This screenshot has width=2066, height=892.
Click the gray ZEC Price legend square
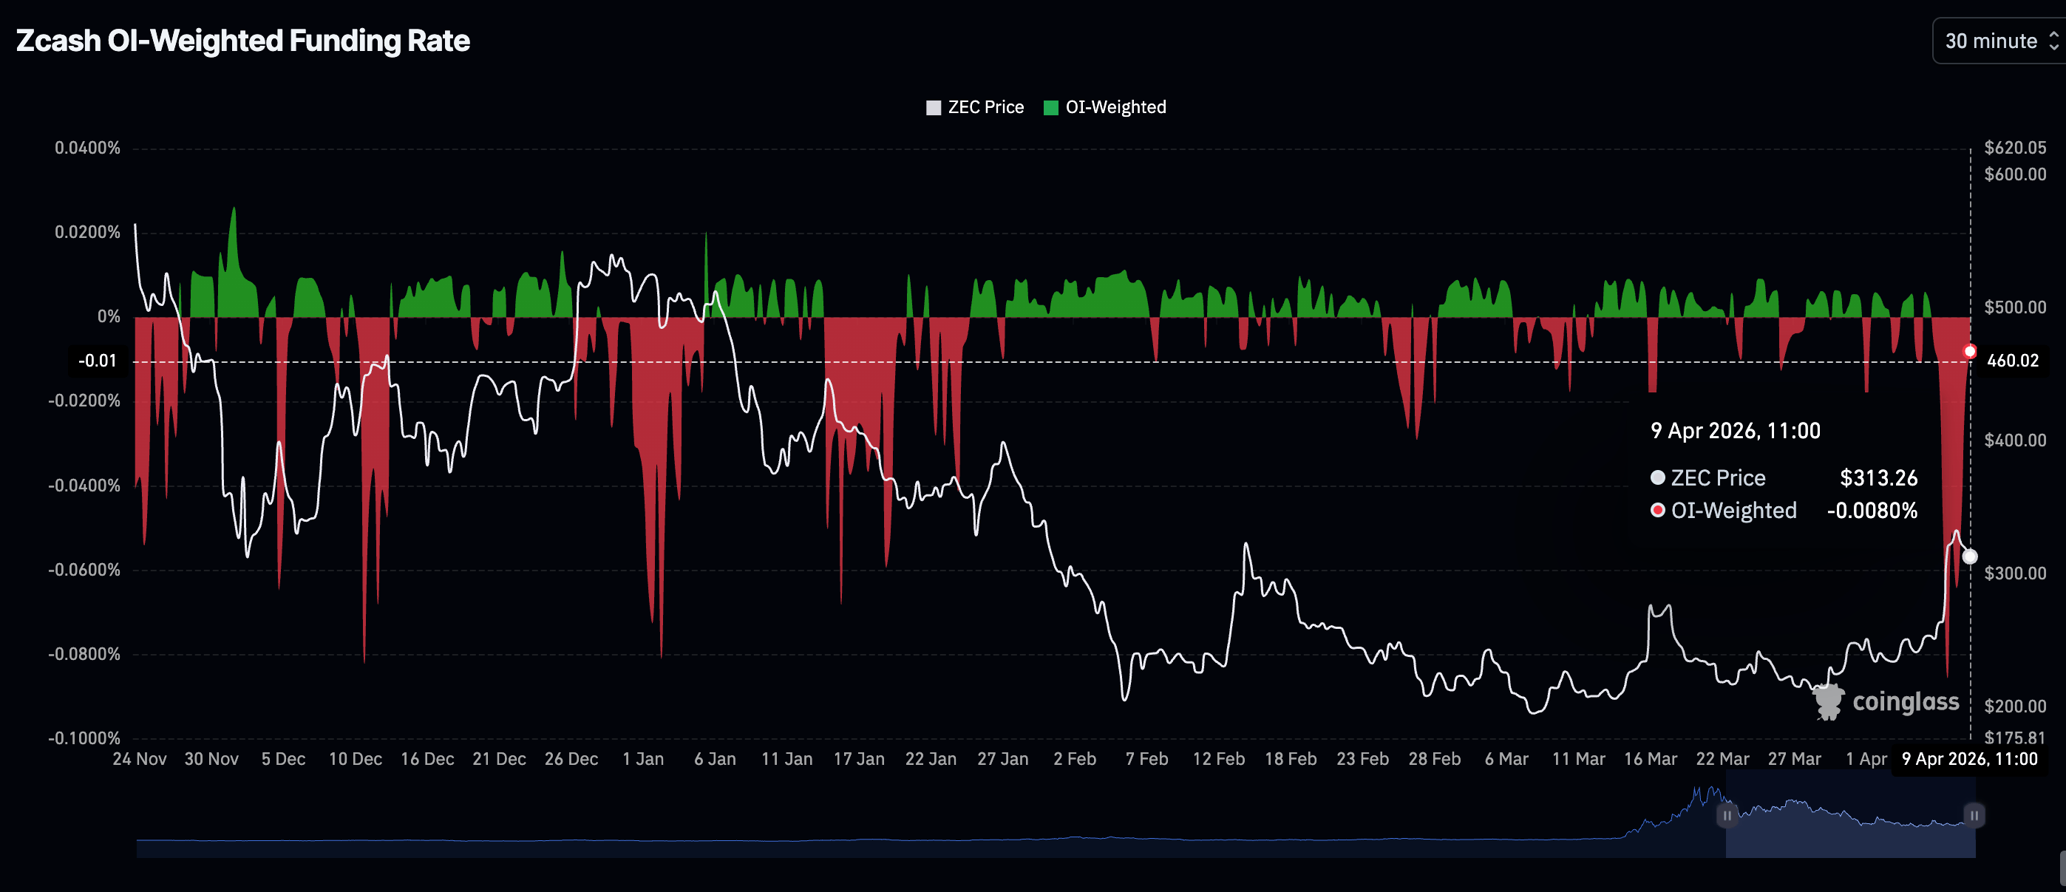[x=934, y=107]
